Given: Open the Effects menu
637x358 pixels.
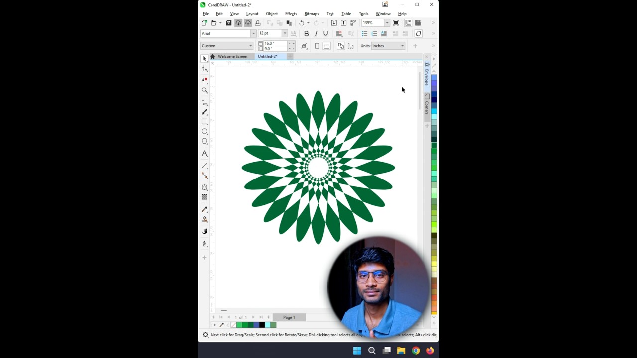Looking at the screenshot, I should pos(291,14).
